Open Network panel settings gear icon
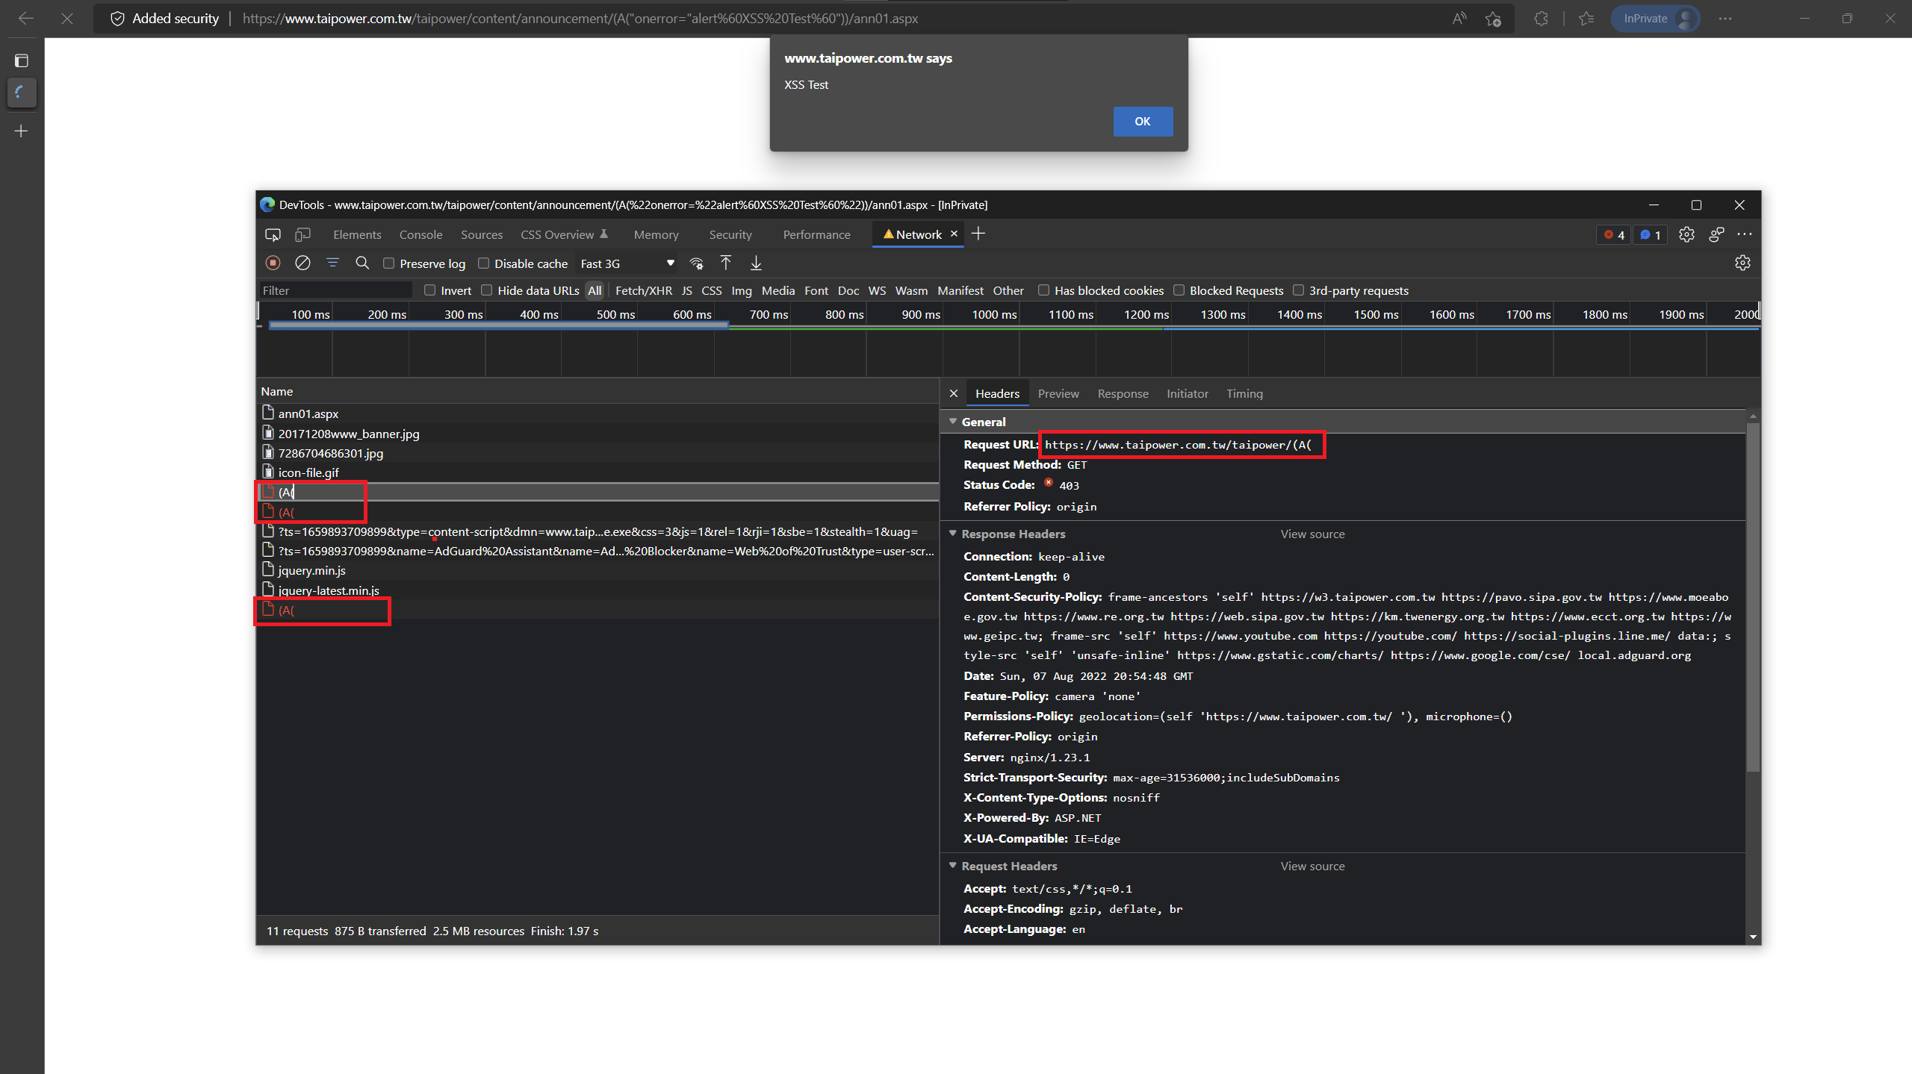This screenshot has width=1912, height=1074. pos(1742,263)
